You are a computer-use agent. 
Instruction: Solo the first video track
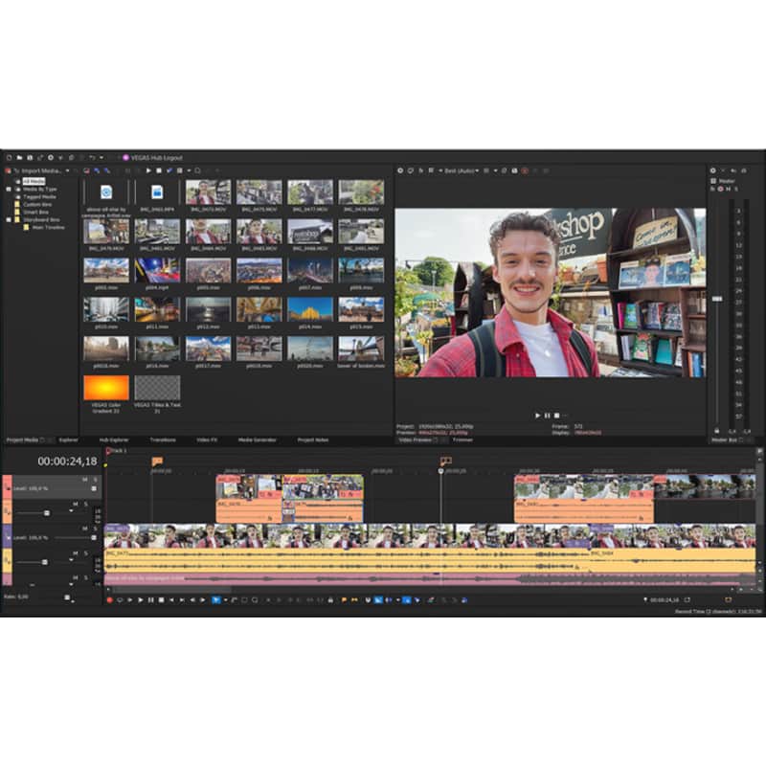pos(95,480)
